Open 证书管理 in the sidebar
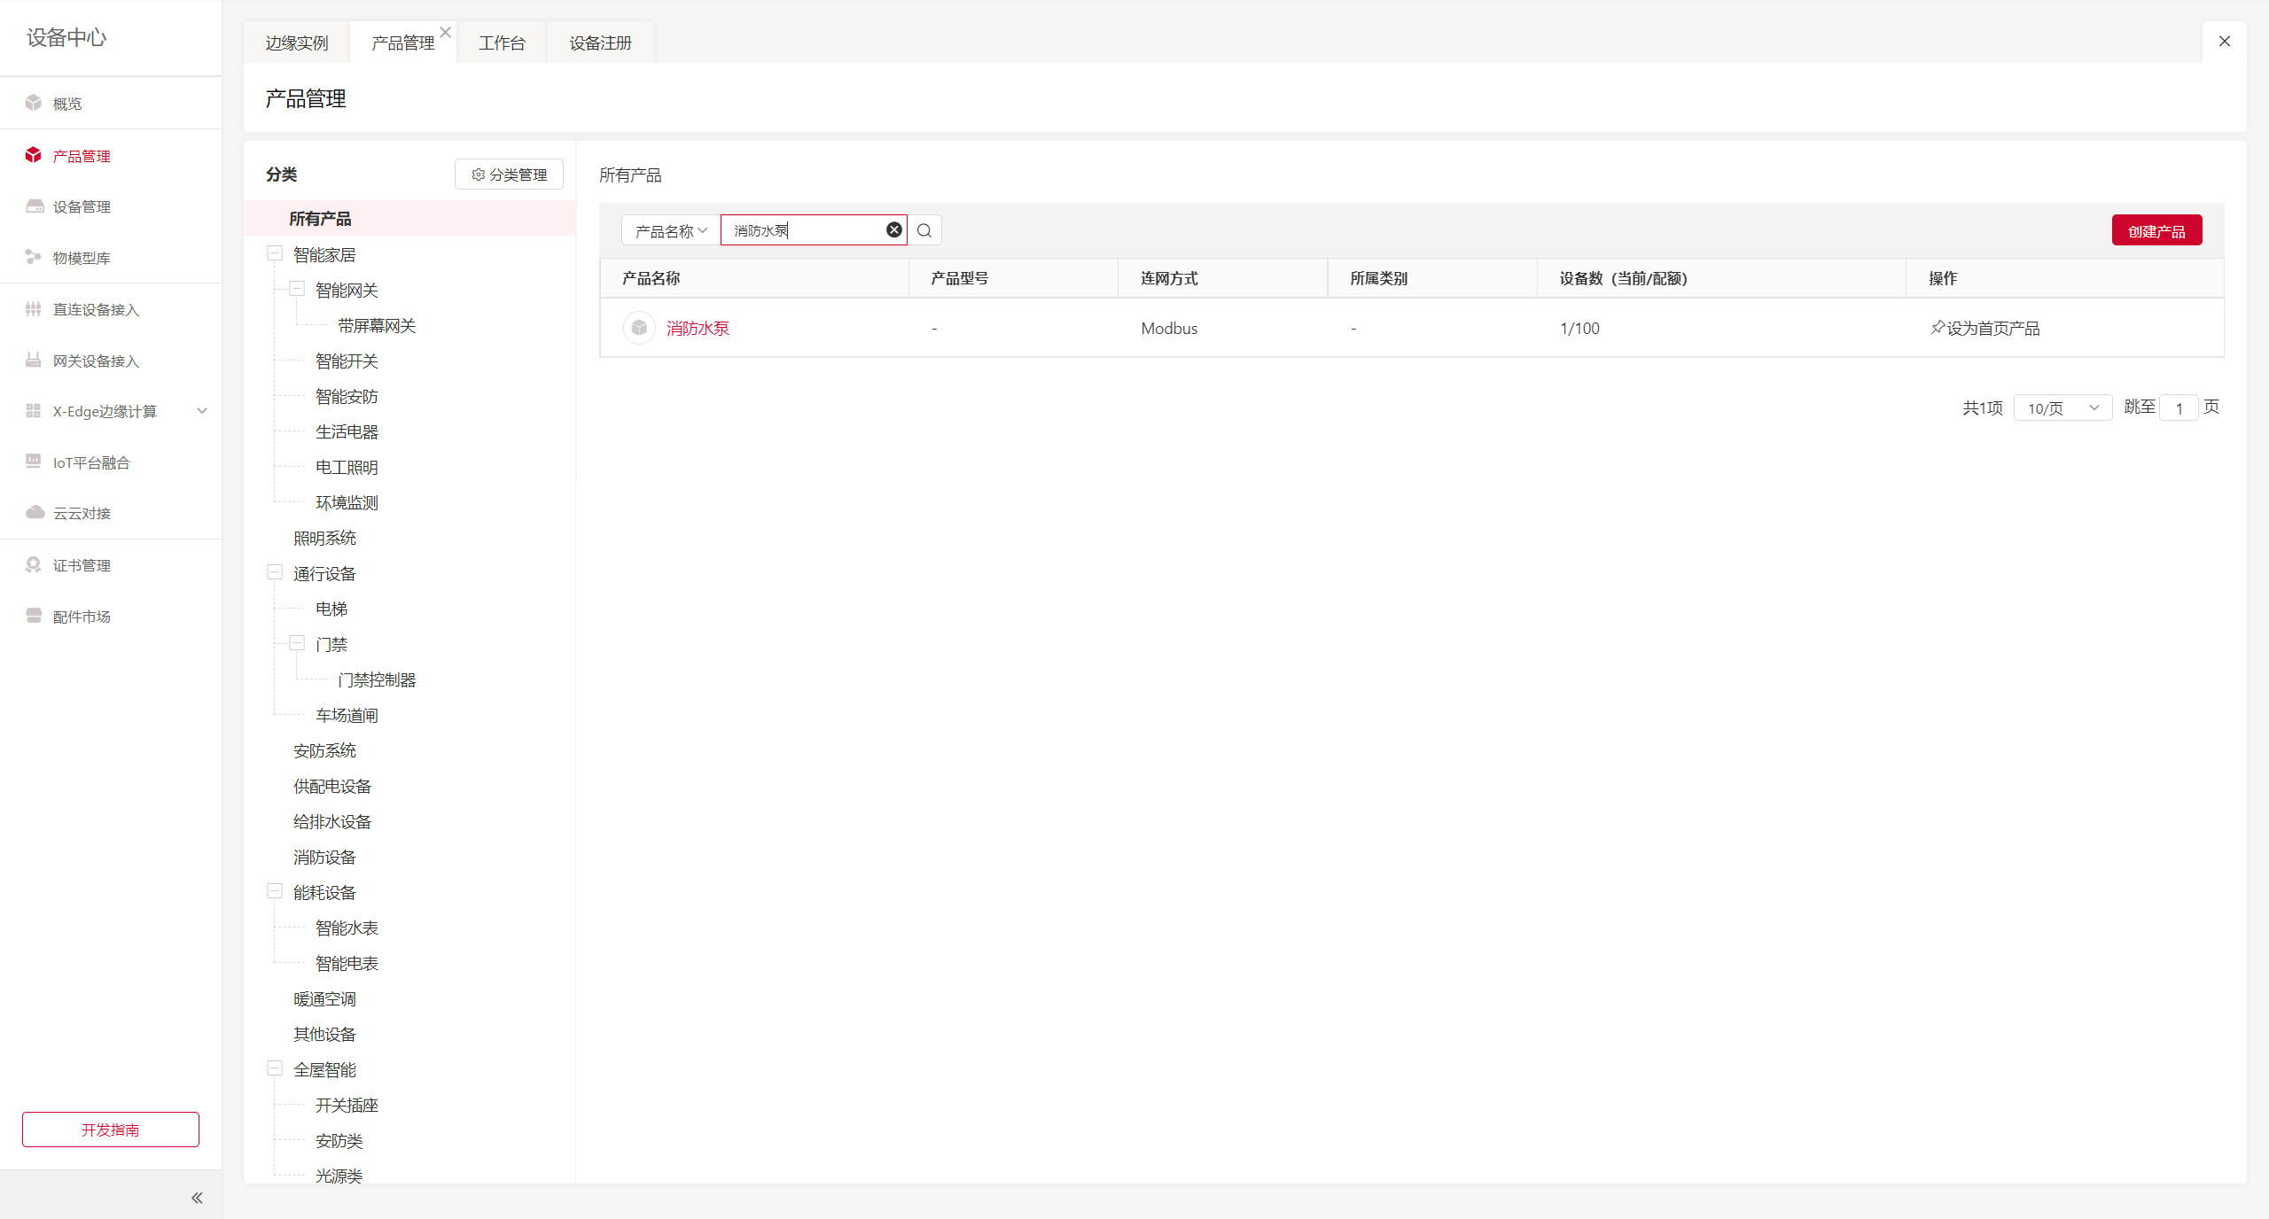This screenshot has height=1219, width=2269. point(82,565)
